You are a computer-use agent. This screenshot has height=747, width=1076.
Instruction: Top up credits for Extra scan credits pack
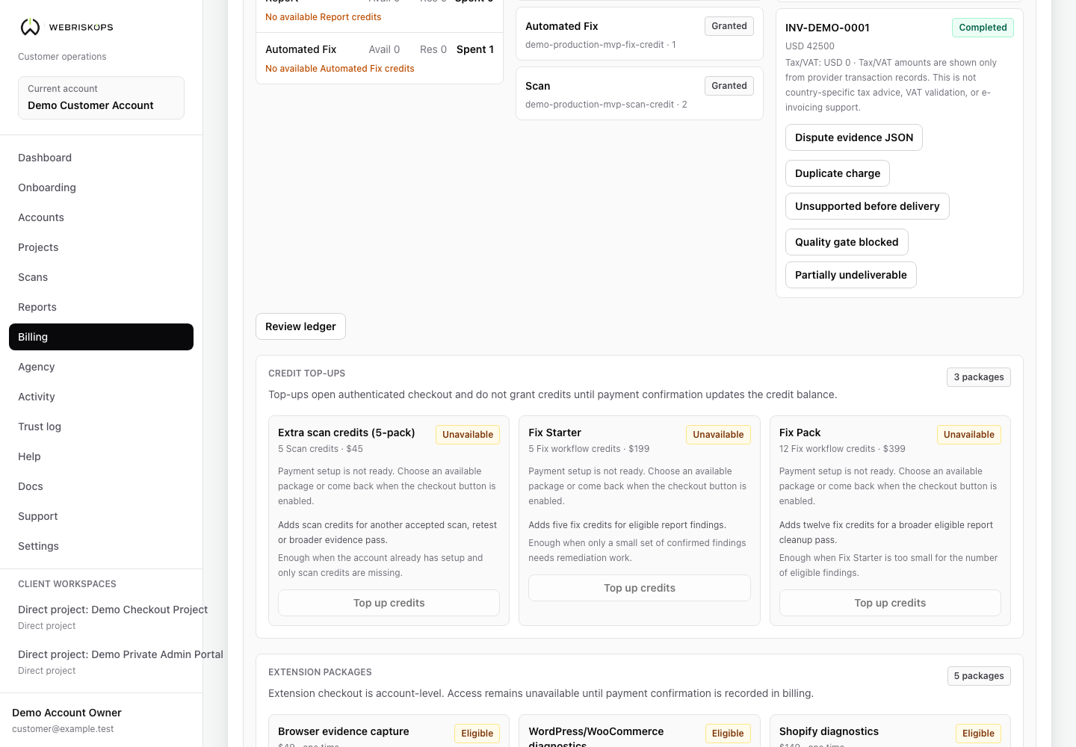tap(389, 603)
